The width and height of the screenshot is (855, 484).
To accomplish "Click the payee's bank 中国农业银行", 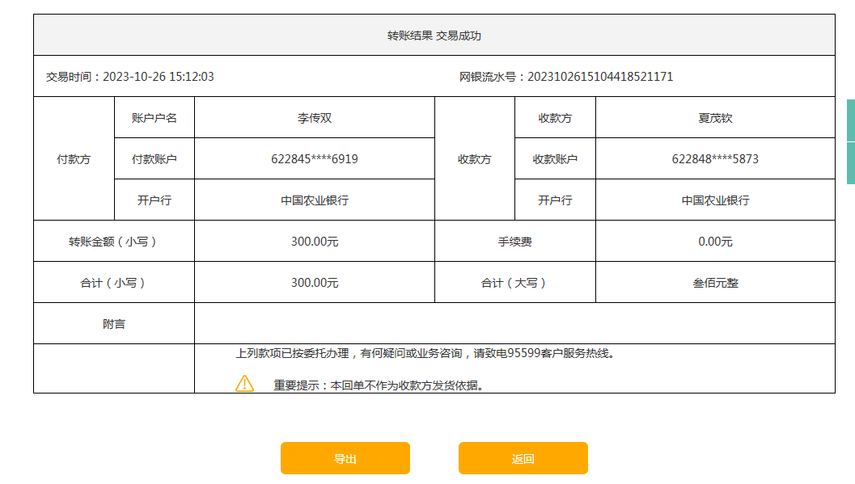I will 715,200.
